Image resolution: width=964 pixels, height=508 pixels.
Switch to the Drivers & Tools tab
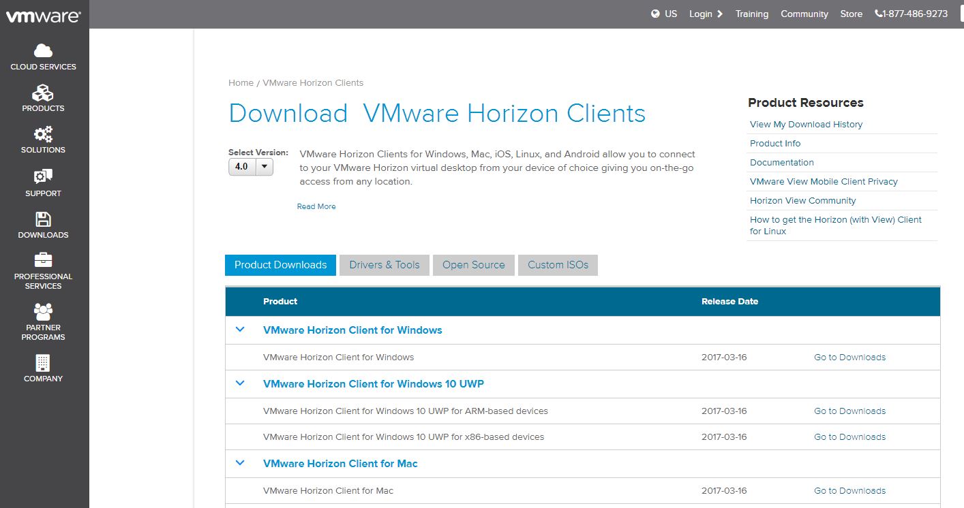coord(385,265)
